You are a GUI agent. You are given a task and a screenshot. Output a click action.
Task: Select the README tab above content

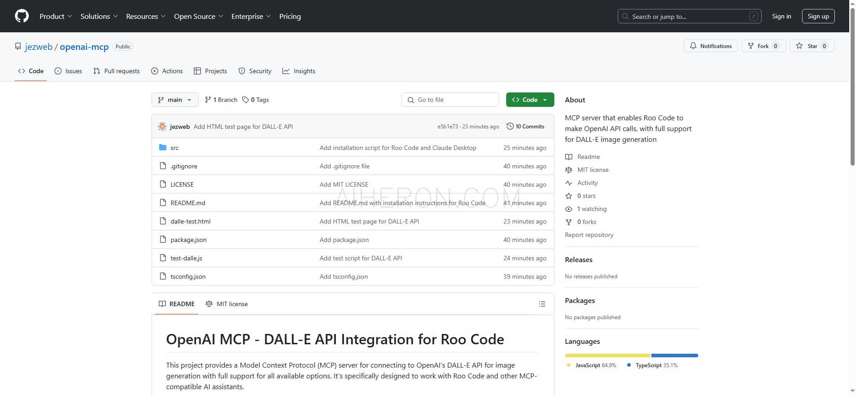point(177,304)
